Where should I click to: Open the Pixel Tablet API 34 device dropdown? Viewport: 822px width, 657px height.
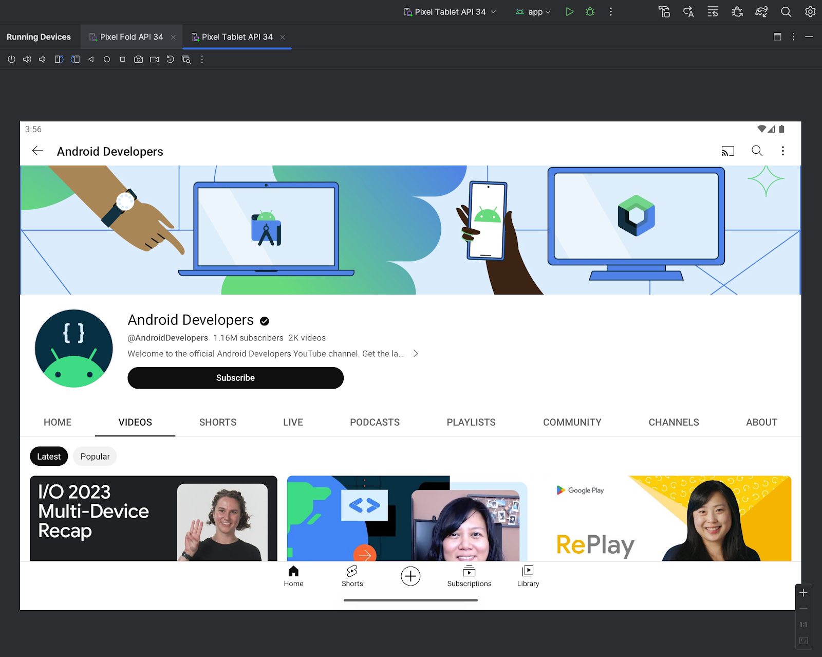click(x=450, y=12)
